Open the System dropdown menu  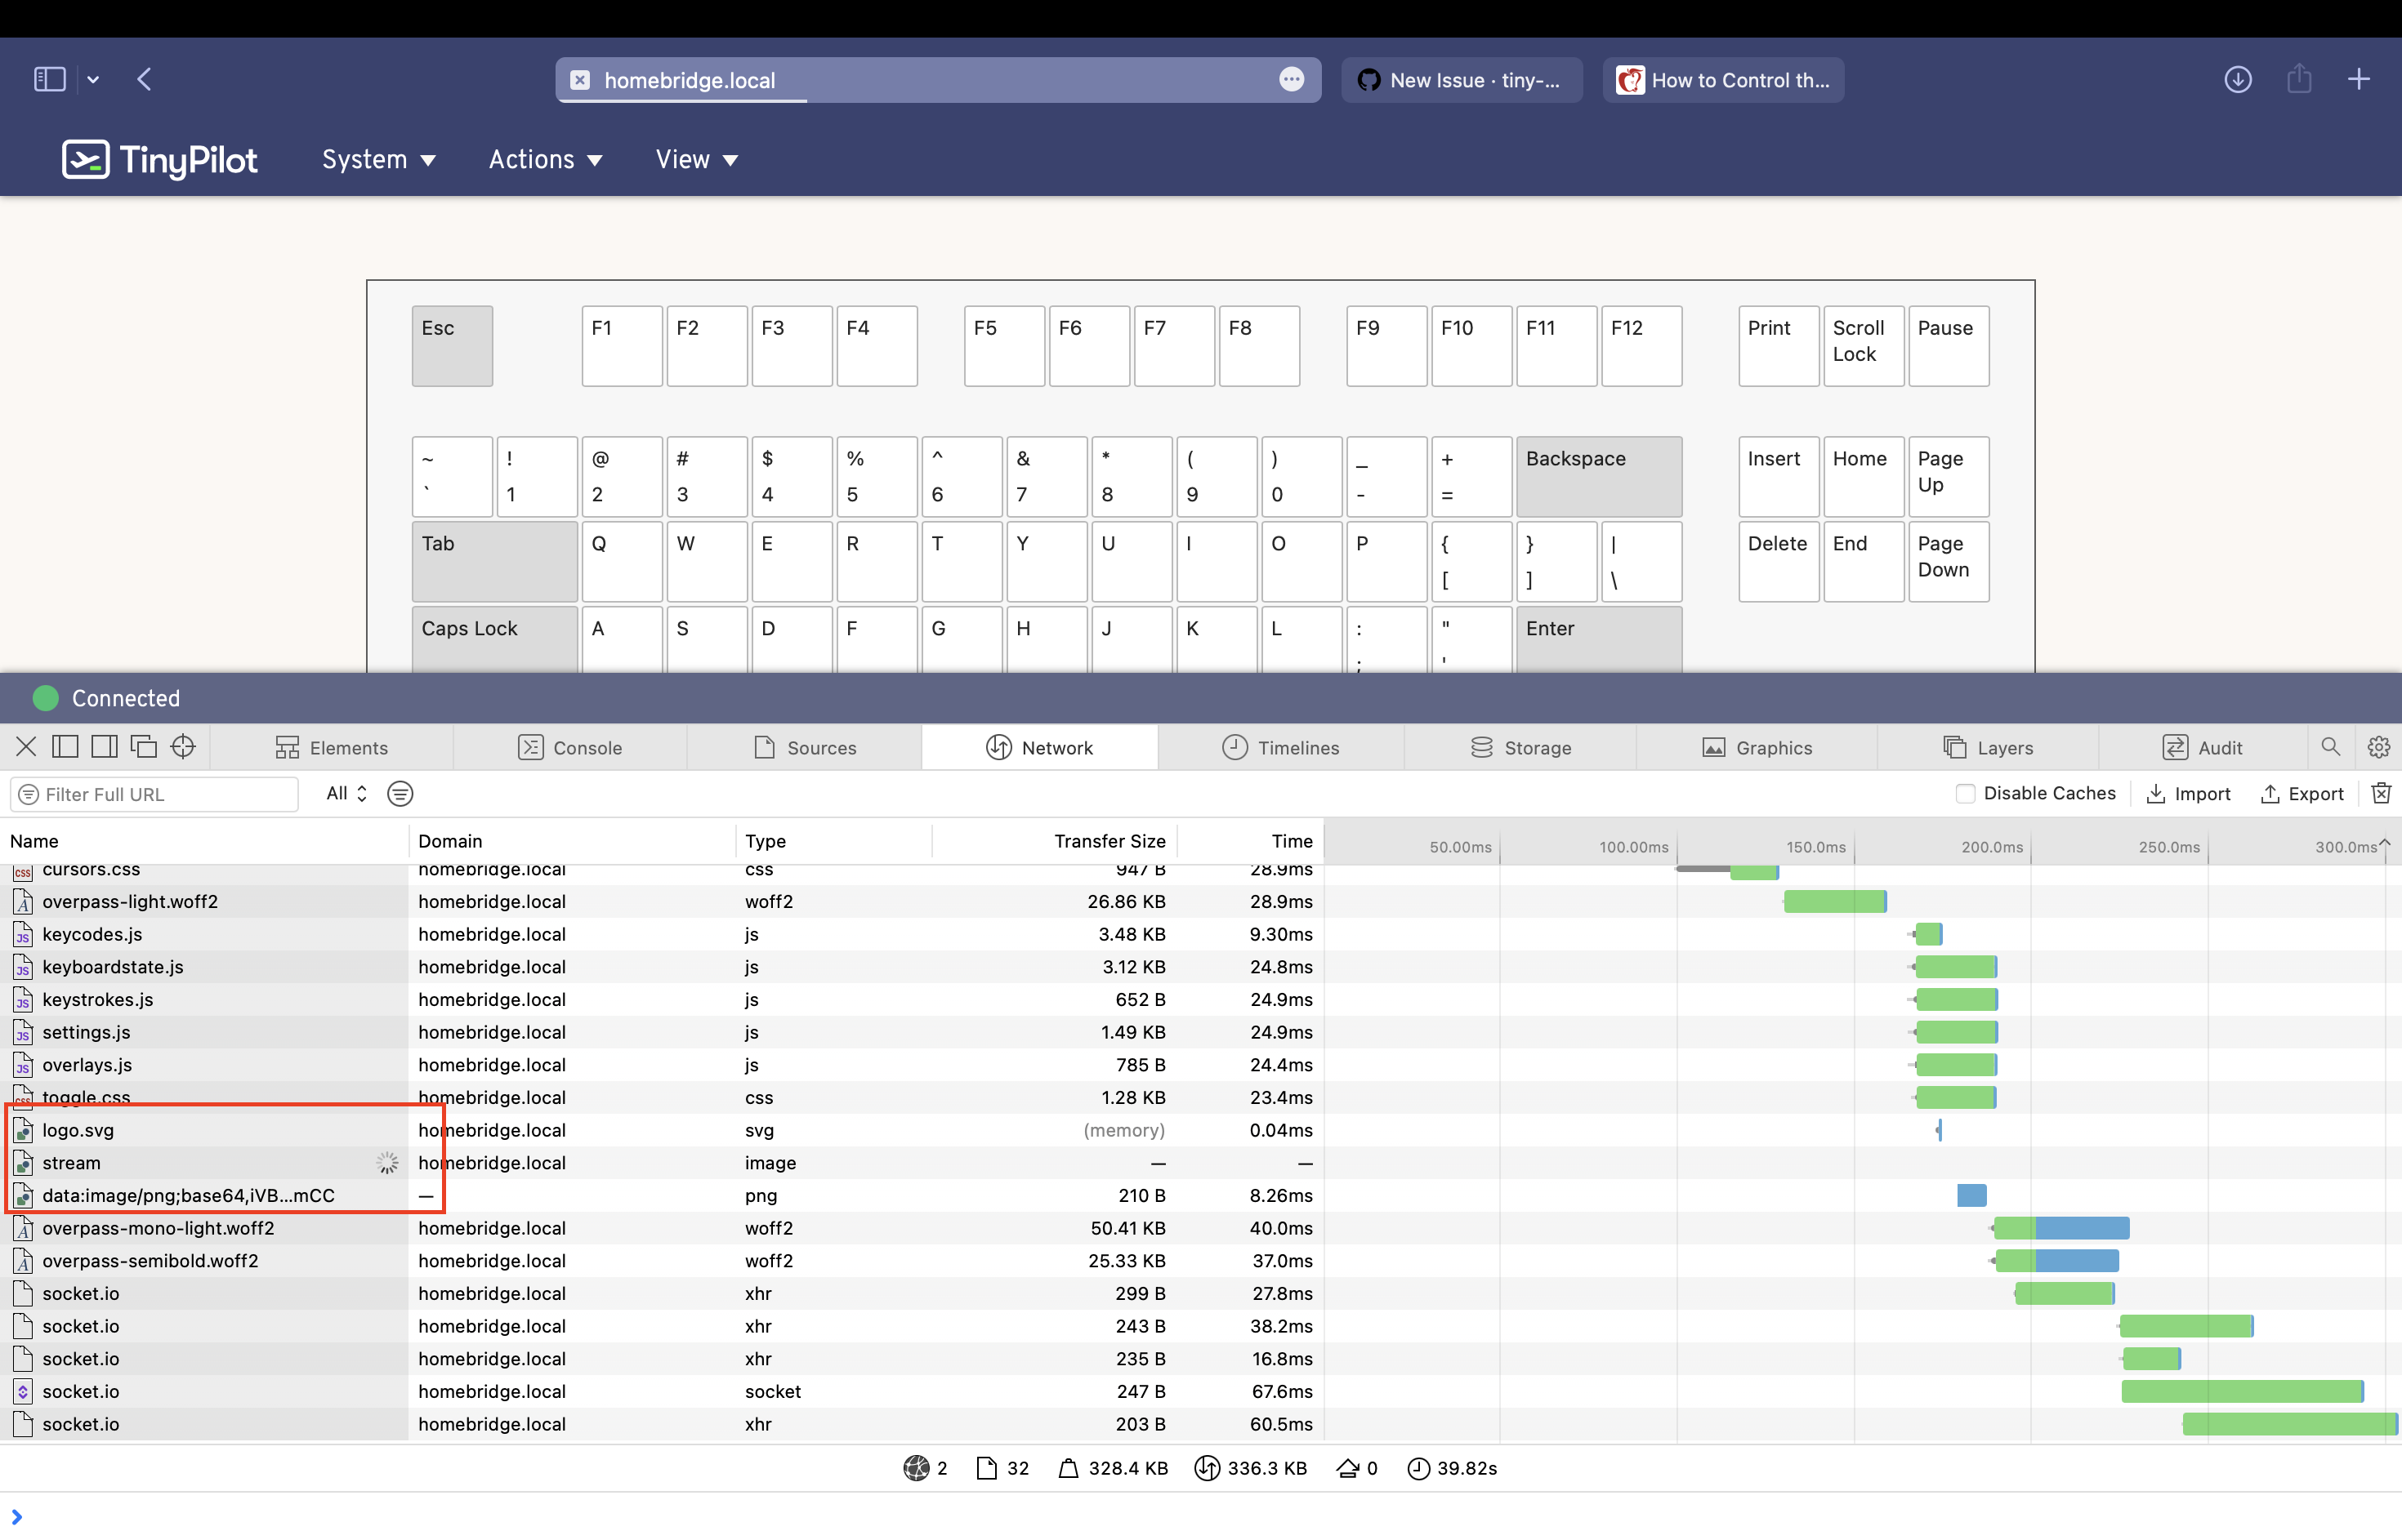378,160
